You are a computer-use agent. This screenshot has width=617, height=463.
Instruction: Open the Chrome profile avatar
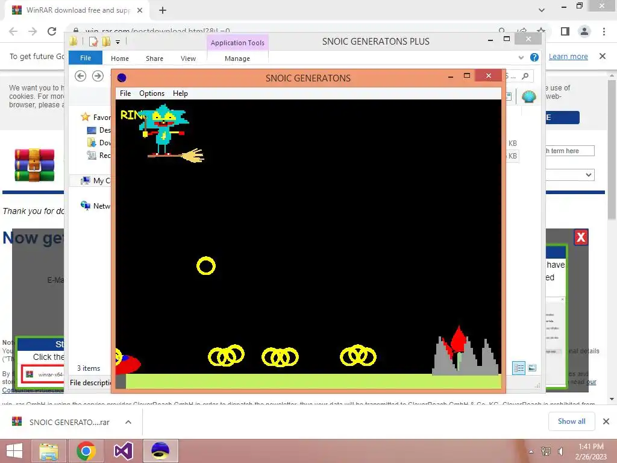point(584,31)
